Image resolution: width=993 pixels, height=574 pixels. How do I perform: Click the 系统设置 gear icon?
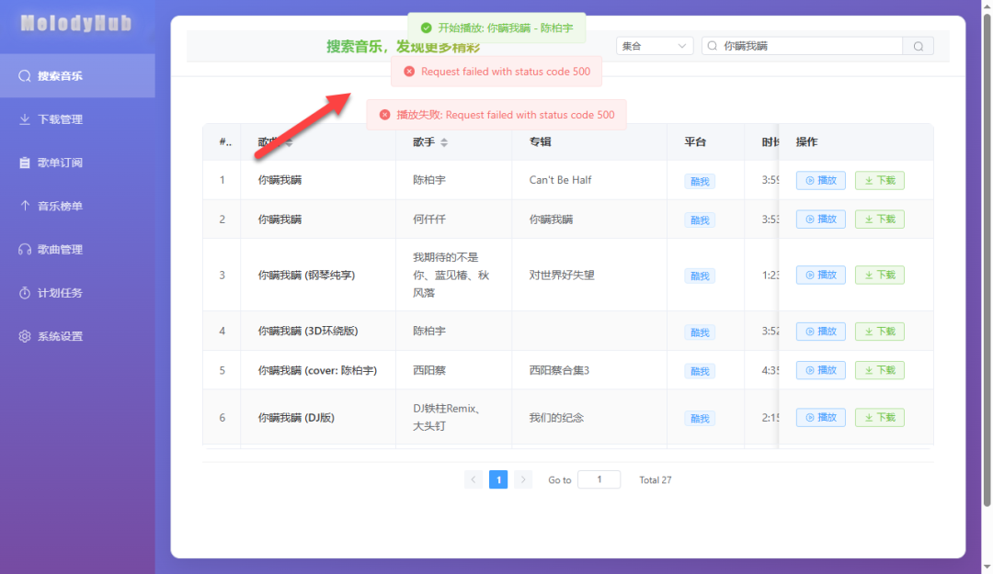(x=25, y=336)
